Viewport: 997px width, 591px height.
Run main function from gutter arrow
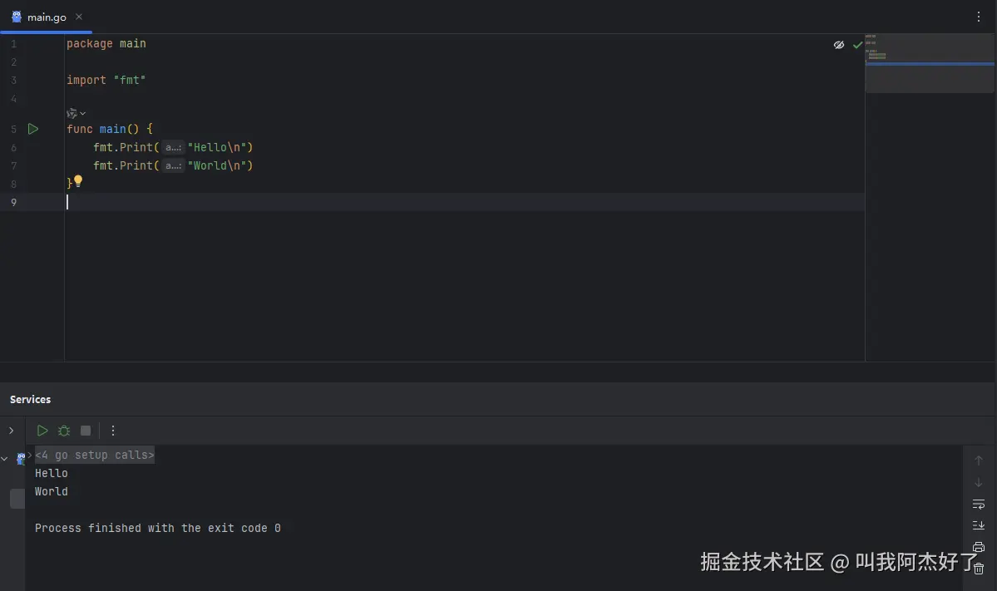pyautogui.click(x=33, y=129)
